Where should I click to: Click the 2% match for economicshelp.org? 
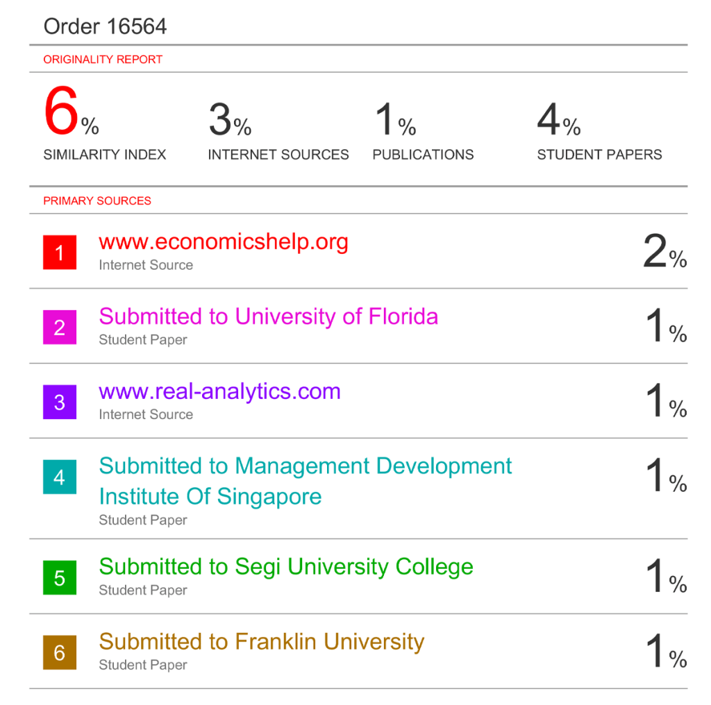pos(664,252)
